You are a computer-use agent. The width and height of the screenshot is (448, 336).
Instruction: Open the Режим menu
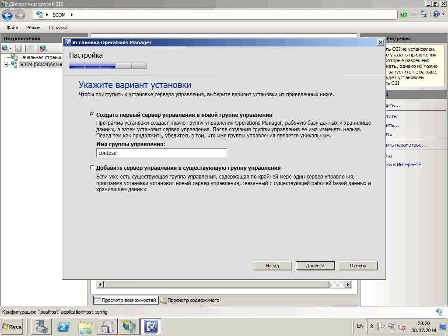33,28
